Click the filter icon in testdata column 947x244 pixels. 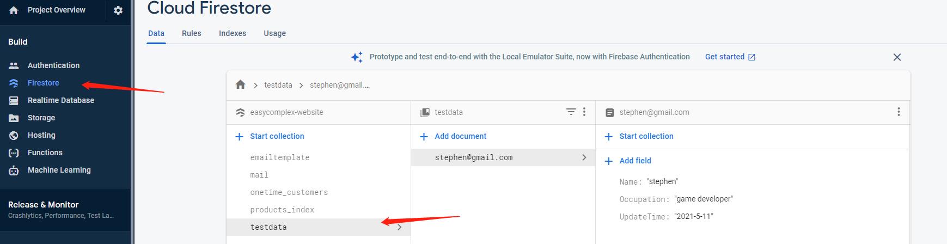(571, 112)
